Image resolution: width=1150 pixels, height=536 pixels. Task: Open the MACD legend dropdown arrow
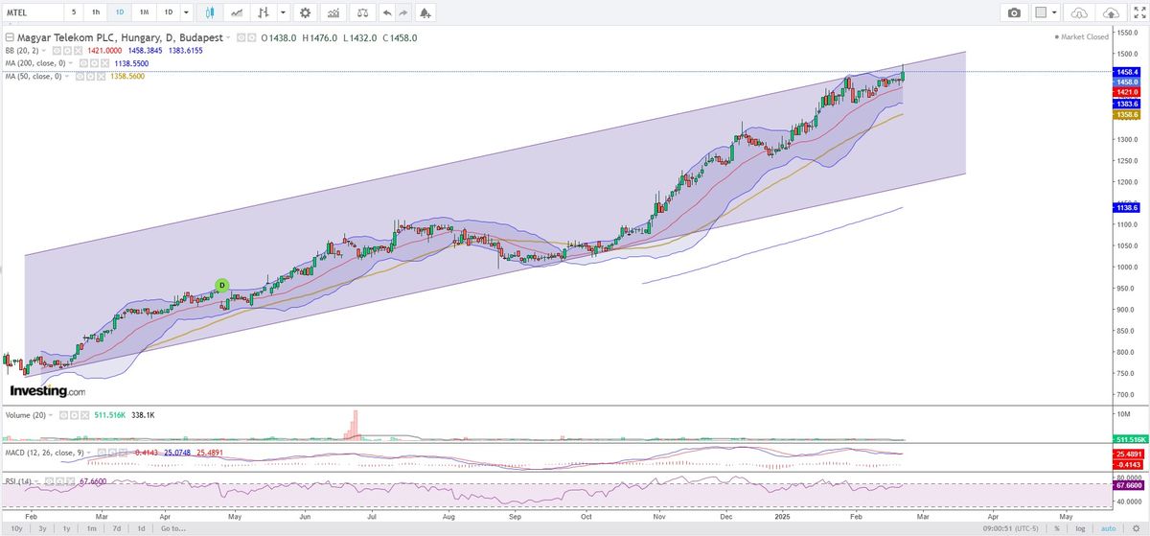point(88,453)
